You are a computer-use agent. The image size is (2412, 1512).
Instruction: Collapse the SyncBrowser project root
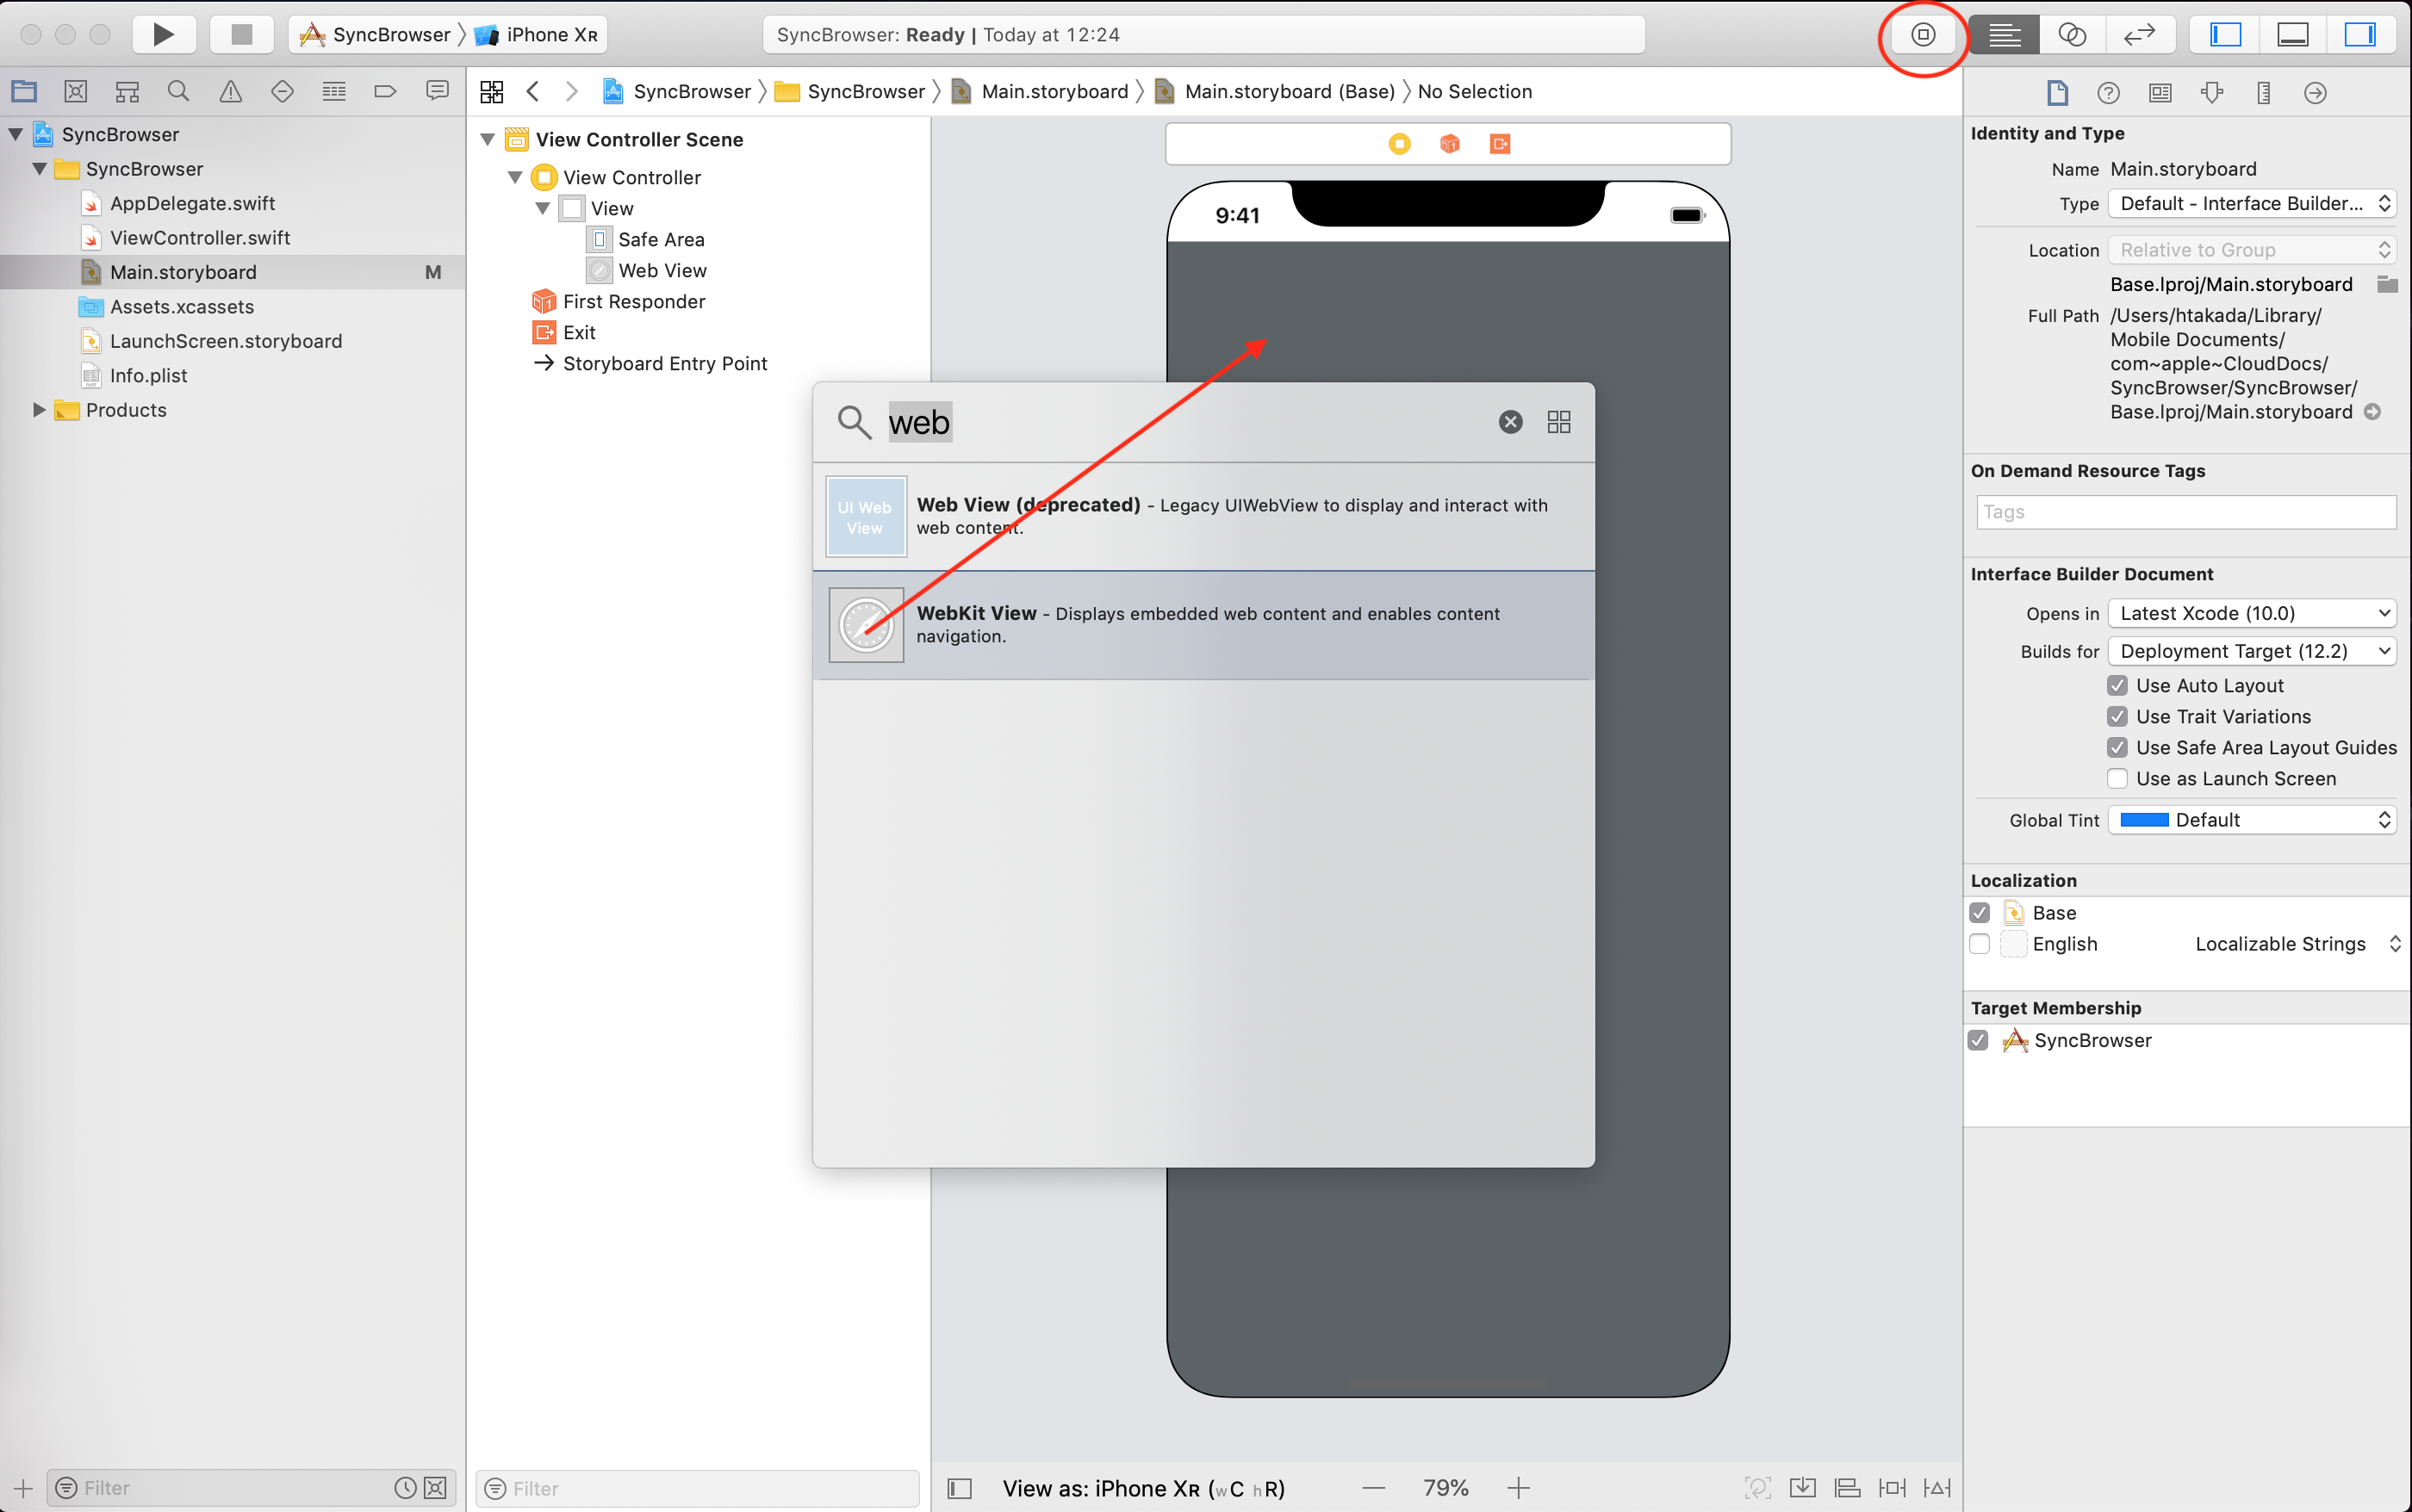[x=16, y=134]
